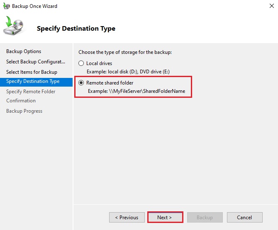Screen dimensions: 278x230
Task: Cancel the backup wizard
Action: click(x=244, y=217)
